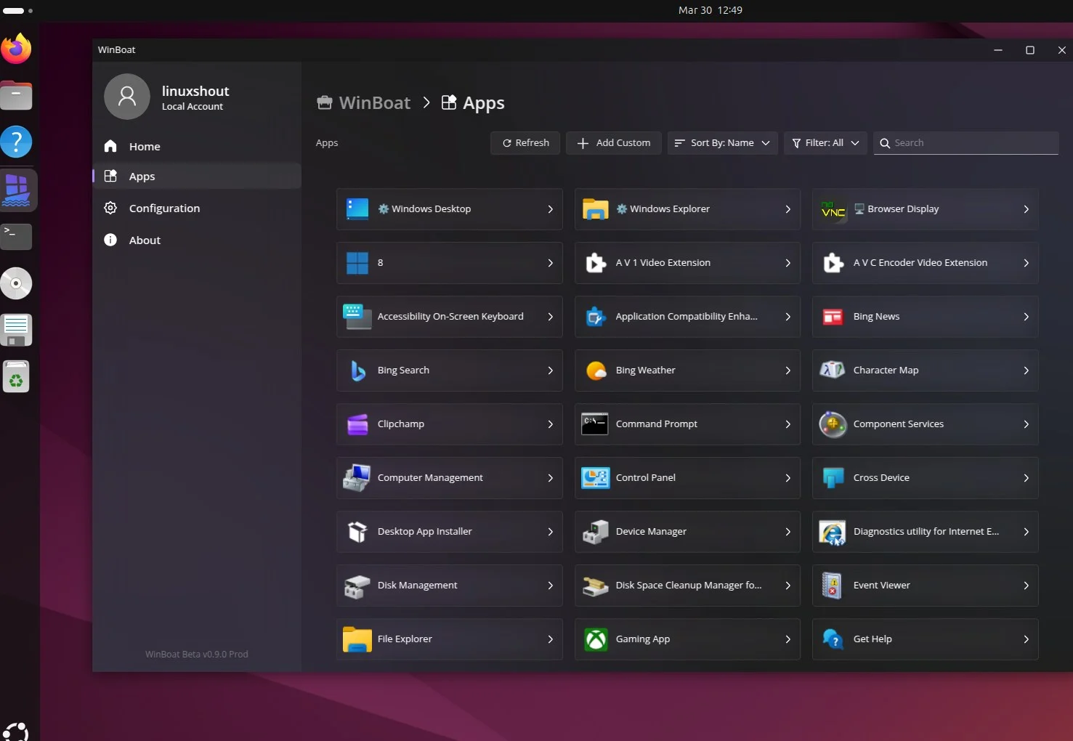This screenshot has width=1073, height=741.
Task: Click the Accessibility On-Screen Keyboard icon
Action: click(357, 317)
